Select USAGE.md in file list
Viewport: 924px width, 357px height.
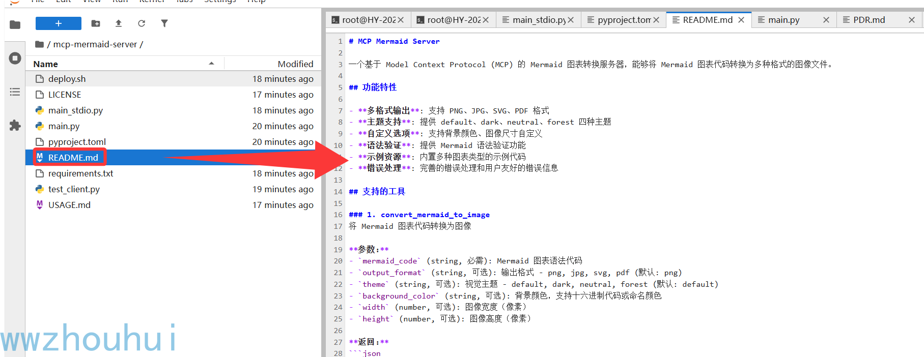pyautogui.click(x=173, y=205)
